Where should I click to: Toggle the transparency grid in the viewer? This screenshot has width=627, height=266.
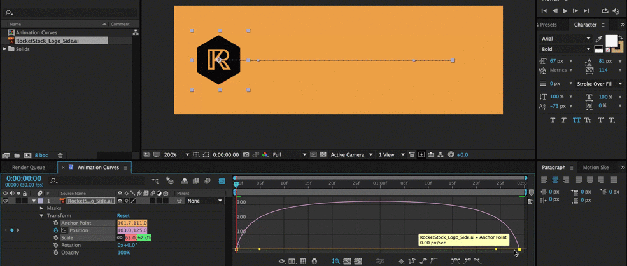(x=322, y=155)
